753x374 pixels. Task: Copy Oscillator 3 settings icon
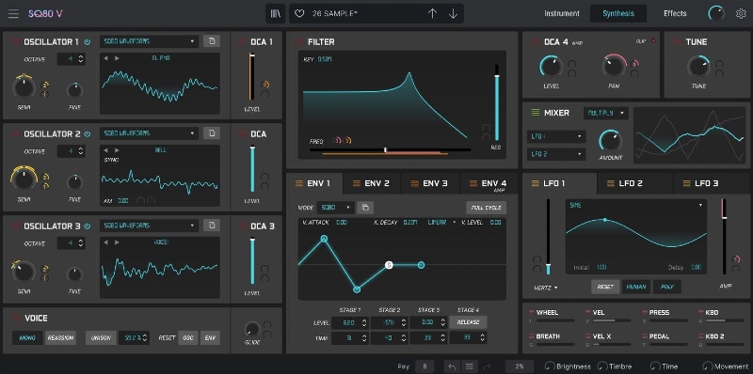pos(212,226)
